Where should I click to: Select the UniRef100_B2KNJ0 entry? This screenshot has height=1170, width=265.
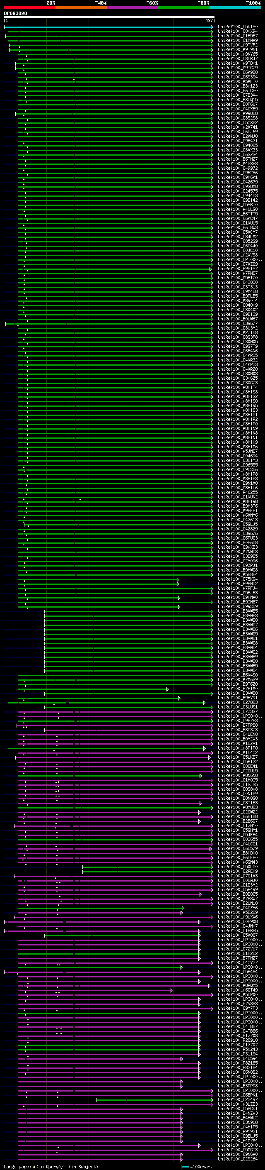238,136
